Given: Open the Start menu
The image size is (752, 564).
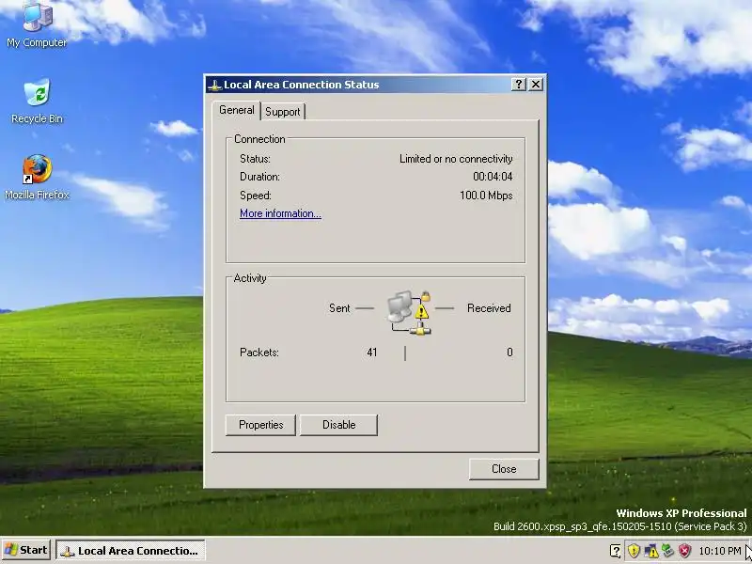Looking at the screenshot, I should point(26,550).
